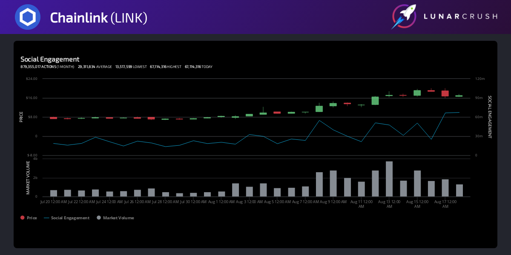Click the Jul 26 12:00 AM date label
511x255 pixels.
coord(138,201)
